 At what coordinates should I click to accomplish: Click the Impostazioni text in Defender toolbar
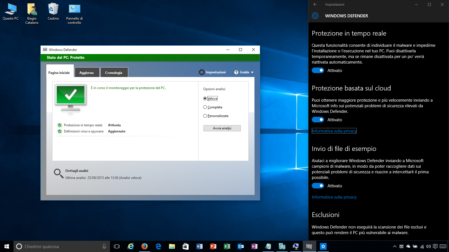click(x=216, y=72)
